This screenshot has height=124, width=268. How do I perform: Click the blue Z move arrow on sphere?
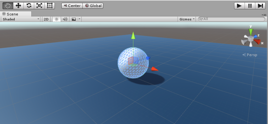(148, 58)
